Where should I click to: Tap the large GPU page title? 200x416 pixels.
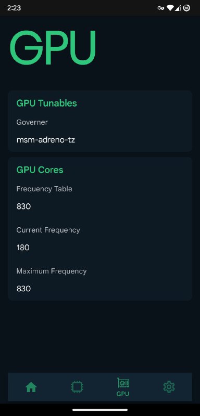(x=53, y=48)
